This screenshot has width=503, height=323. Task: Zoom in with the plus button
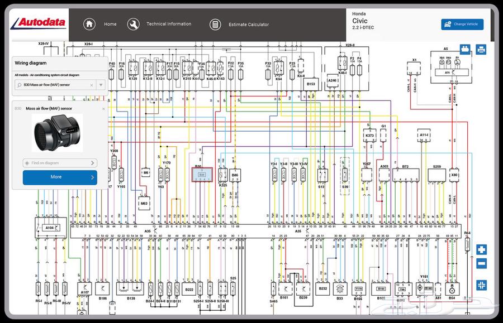pyautogui.click(x=481, y=250)
